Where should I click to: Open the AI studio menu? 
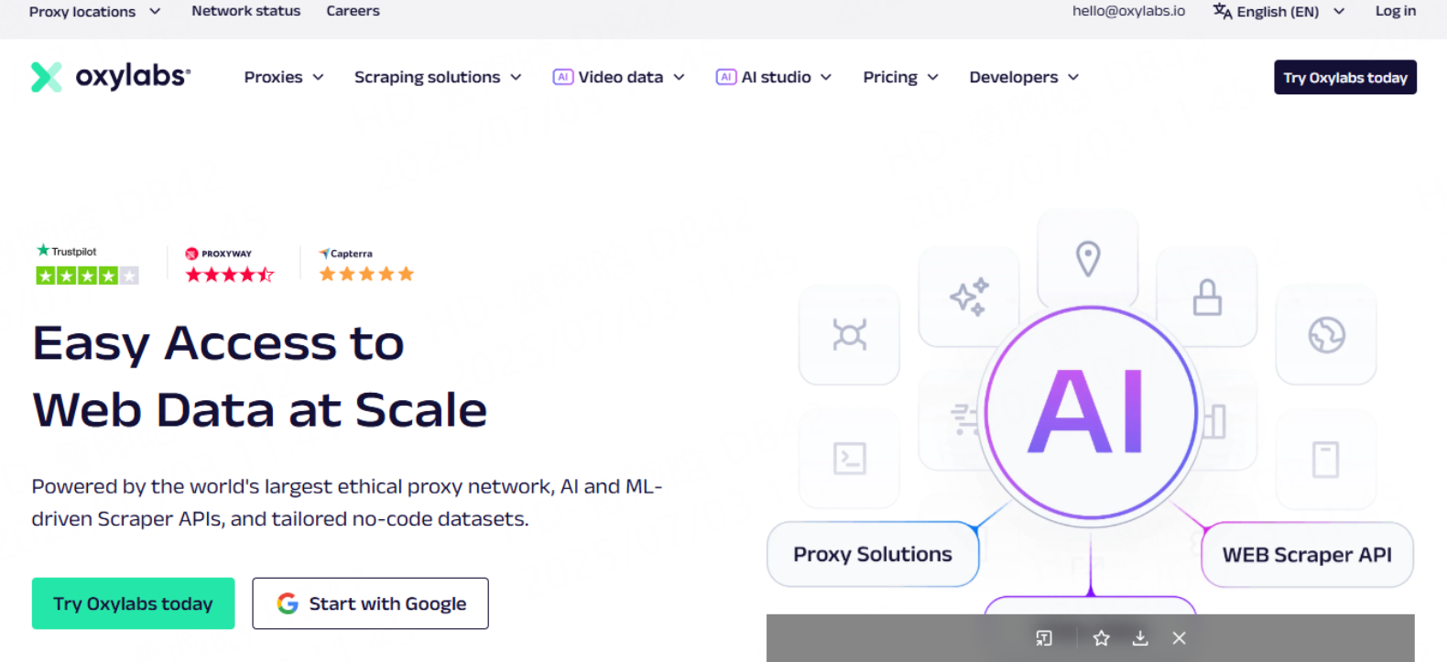[x=774, y=78]
